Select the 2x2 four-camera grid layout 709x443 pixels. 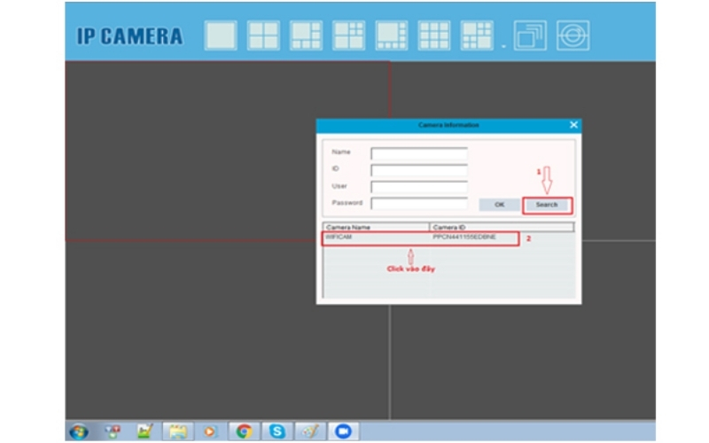point(263,36)
